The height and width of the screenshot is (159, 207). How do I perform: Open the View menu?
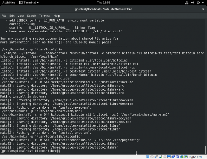coord(21,16)
